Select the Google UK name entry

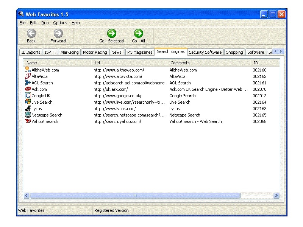[41, 96]
